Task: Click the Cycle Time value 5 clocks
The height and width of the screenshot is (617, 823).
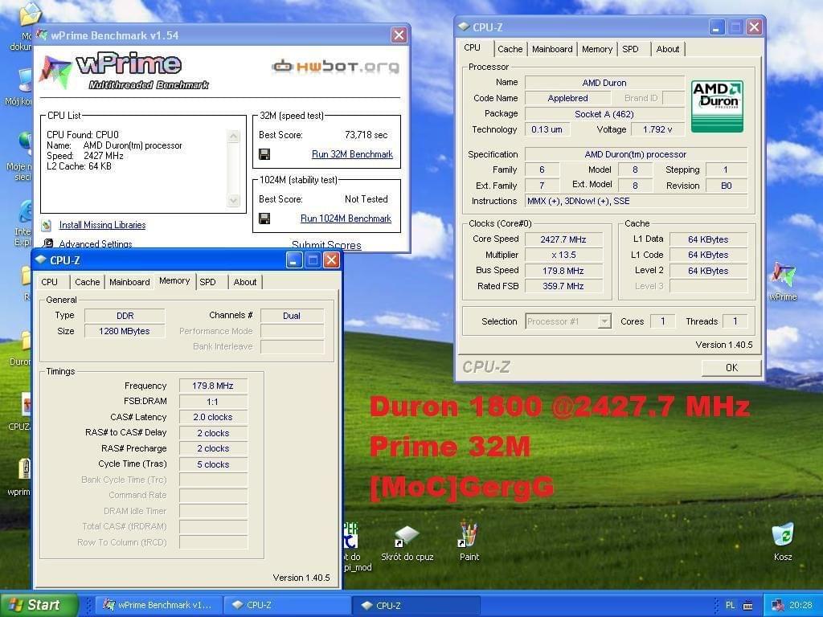Action: [212, 464]
